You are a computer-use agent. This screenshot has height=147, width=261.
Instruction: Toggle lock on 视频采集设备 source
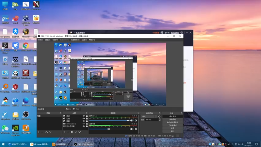[x=87, y=124]
